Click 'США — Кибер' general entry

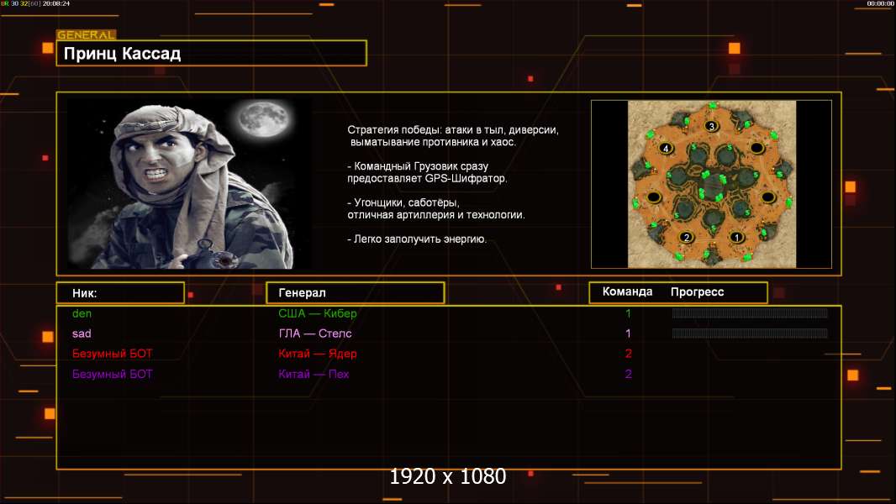(317, 313)
